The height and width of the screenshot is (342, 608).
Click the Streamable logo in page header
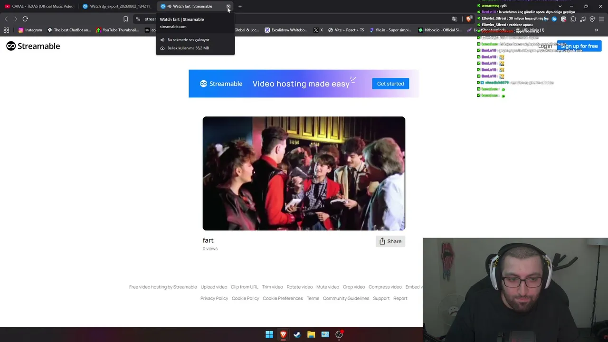pos(33,46)
